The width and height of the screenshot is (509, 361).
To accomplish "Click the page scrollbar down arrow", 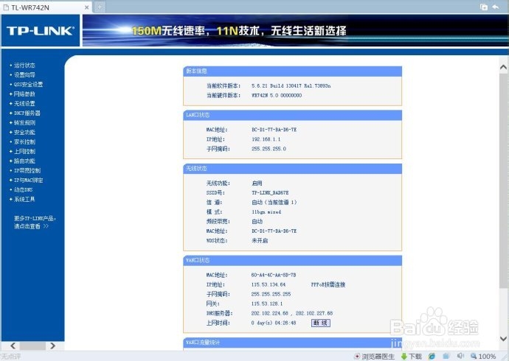I will pyautogui.click(x=503, y=339).
